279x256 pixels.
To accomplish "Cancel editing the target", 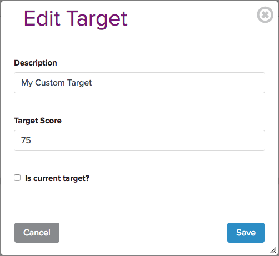I will (x=37, y=233).
